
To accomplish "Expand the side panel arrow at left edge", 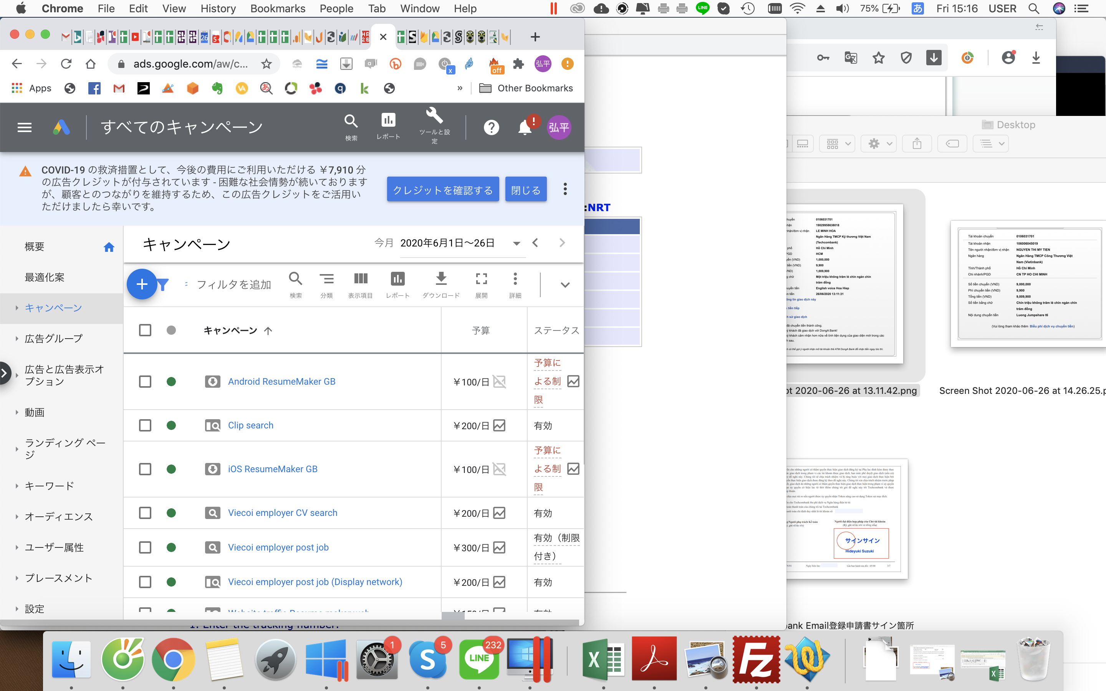I will [5, 374].
